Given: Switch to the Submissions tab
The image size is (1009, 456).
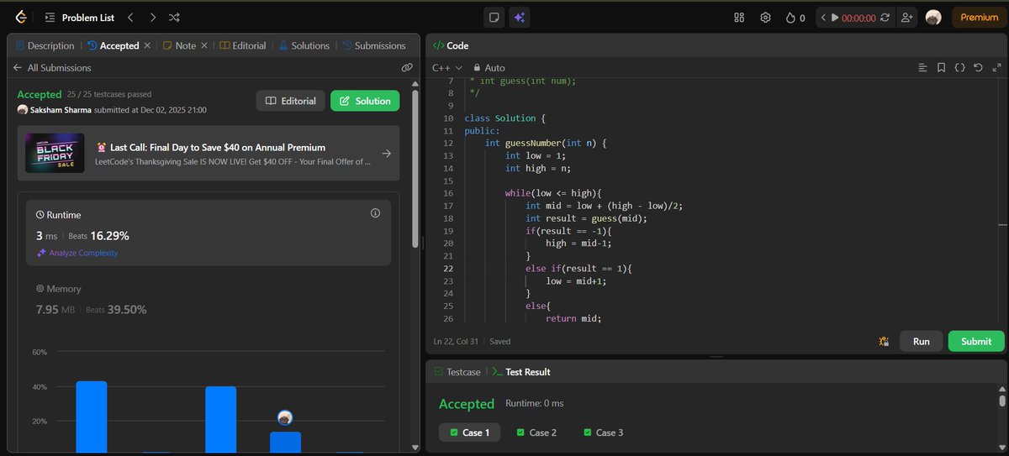Looking at the screenshot, I should pyautogui.click(x=373, y=46).
